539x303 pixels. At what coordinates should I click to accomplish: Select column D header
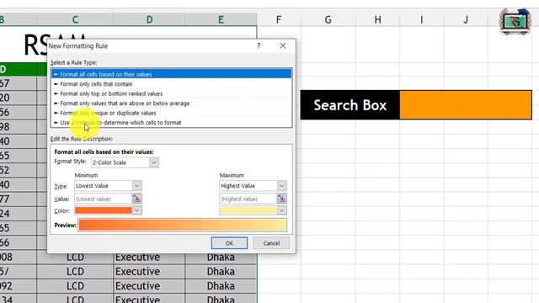tap(149, 19)
